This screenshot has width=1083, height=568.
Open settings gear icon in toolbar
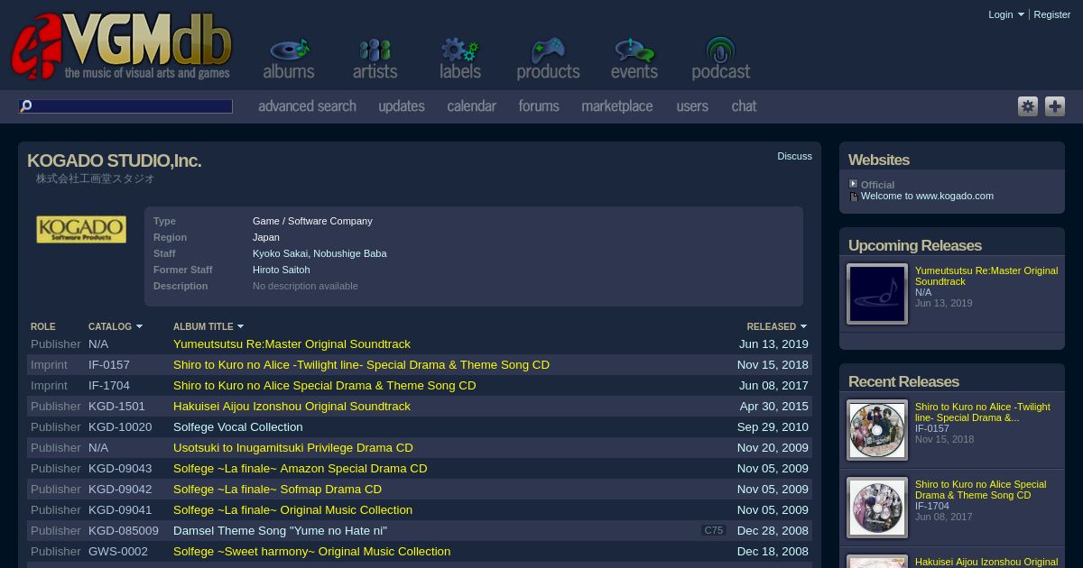[1028, 106]
